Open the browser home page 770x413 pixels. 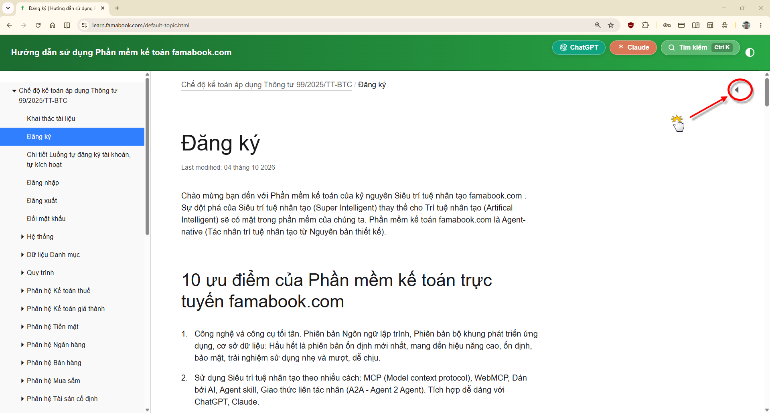53,25
